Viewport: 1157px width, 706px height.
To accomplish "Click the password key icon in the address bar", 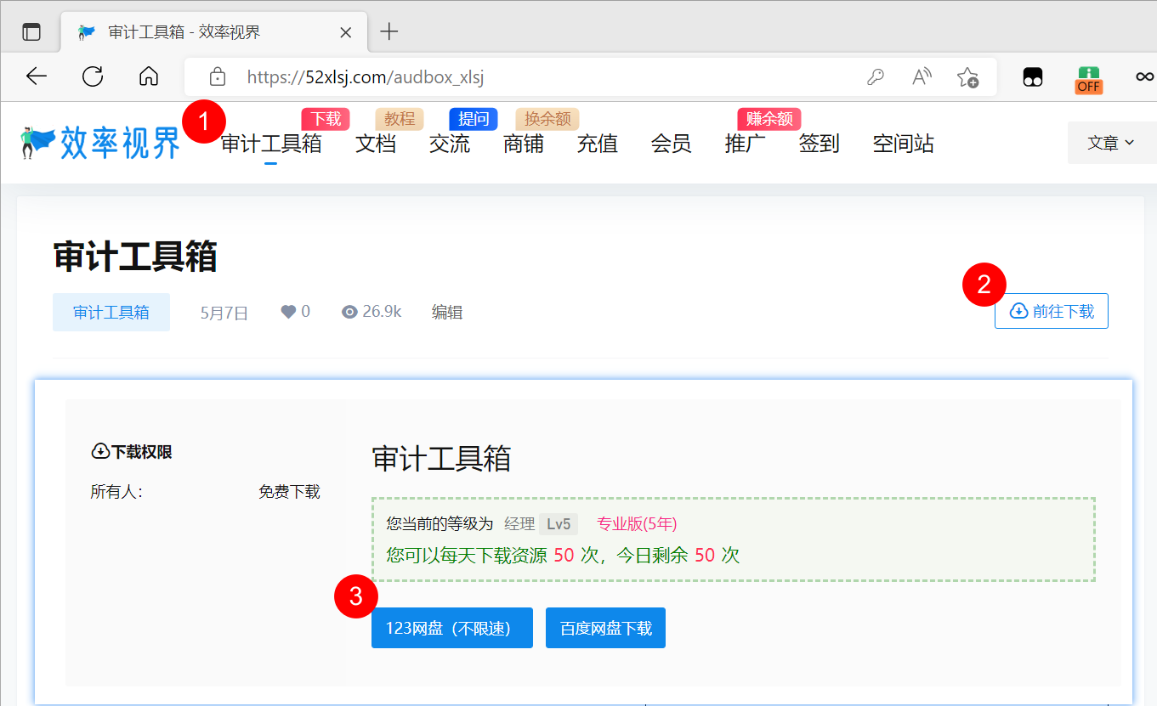I will coord(876,76).
